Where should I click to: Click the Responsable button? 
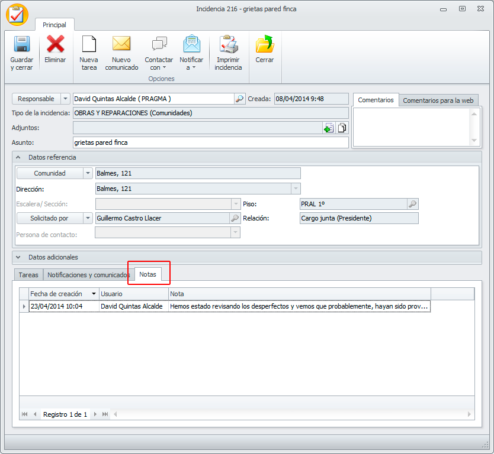pos(36,99)
